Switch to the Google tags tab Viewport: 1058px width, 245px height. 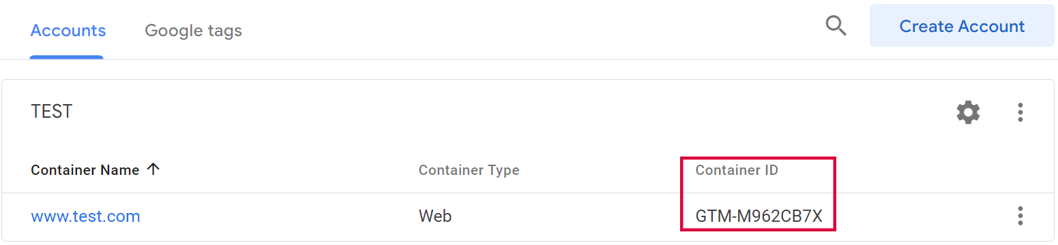pos(193,31)
